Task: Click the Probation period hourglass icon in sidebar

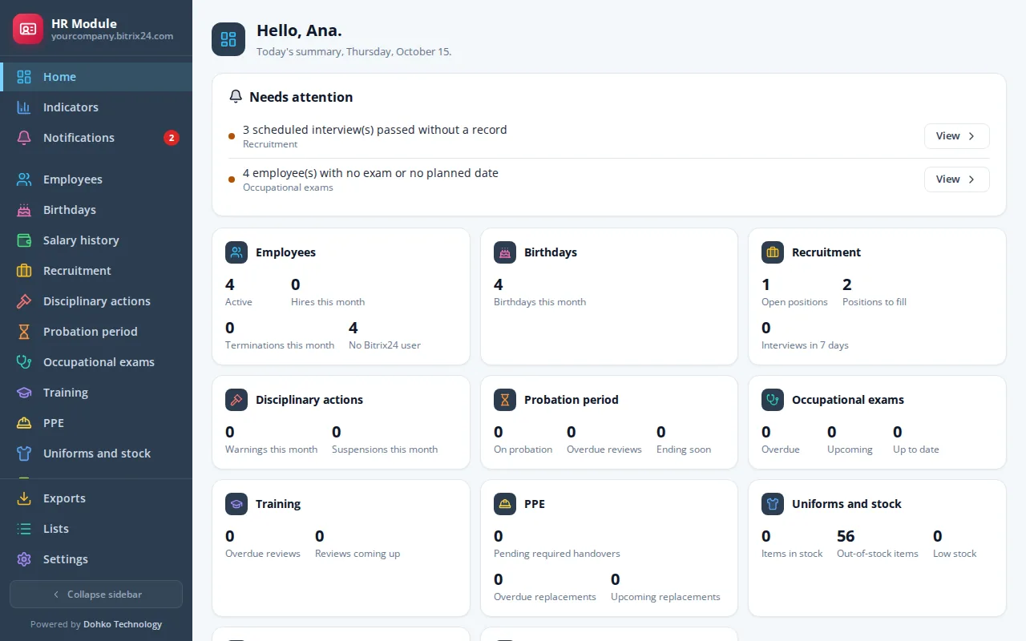Action: 24,332
